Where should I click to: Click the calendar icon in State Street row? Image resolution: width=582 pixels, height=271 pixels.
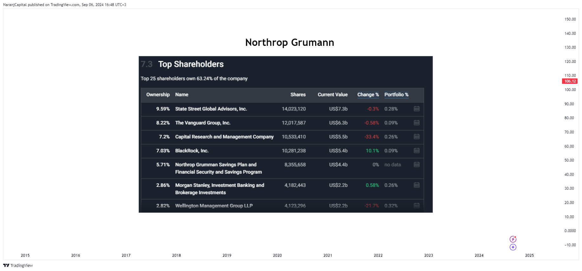tap(416, 109)
